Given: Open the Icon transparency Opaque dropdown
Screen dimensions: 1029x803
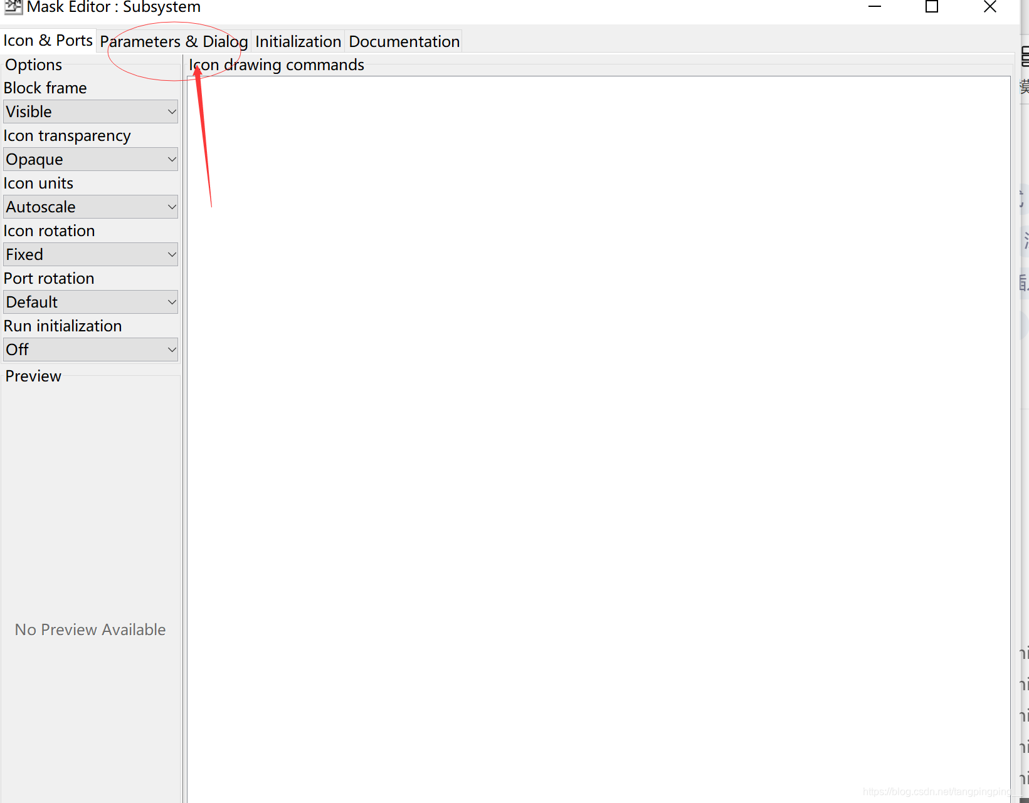Looking at the screenshot, I should (x=91, y=159).
